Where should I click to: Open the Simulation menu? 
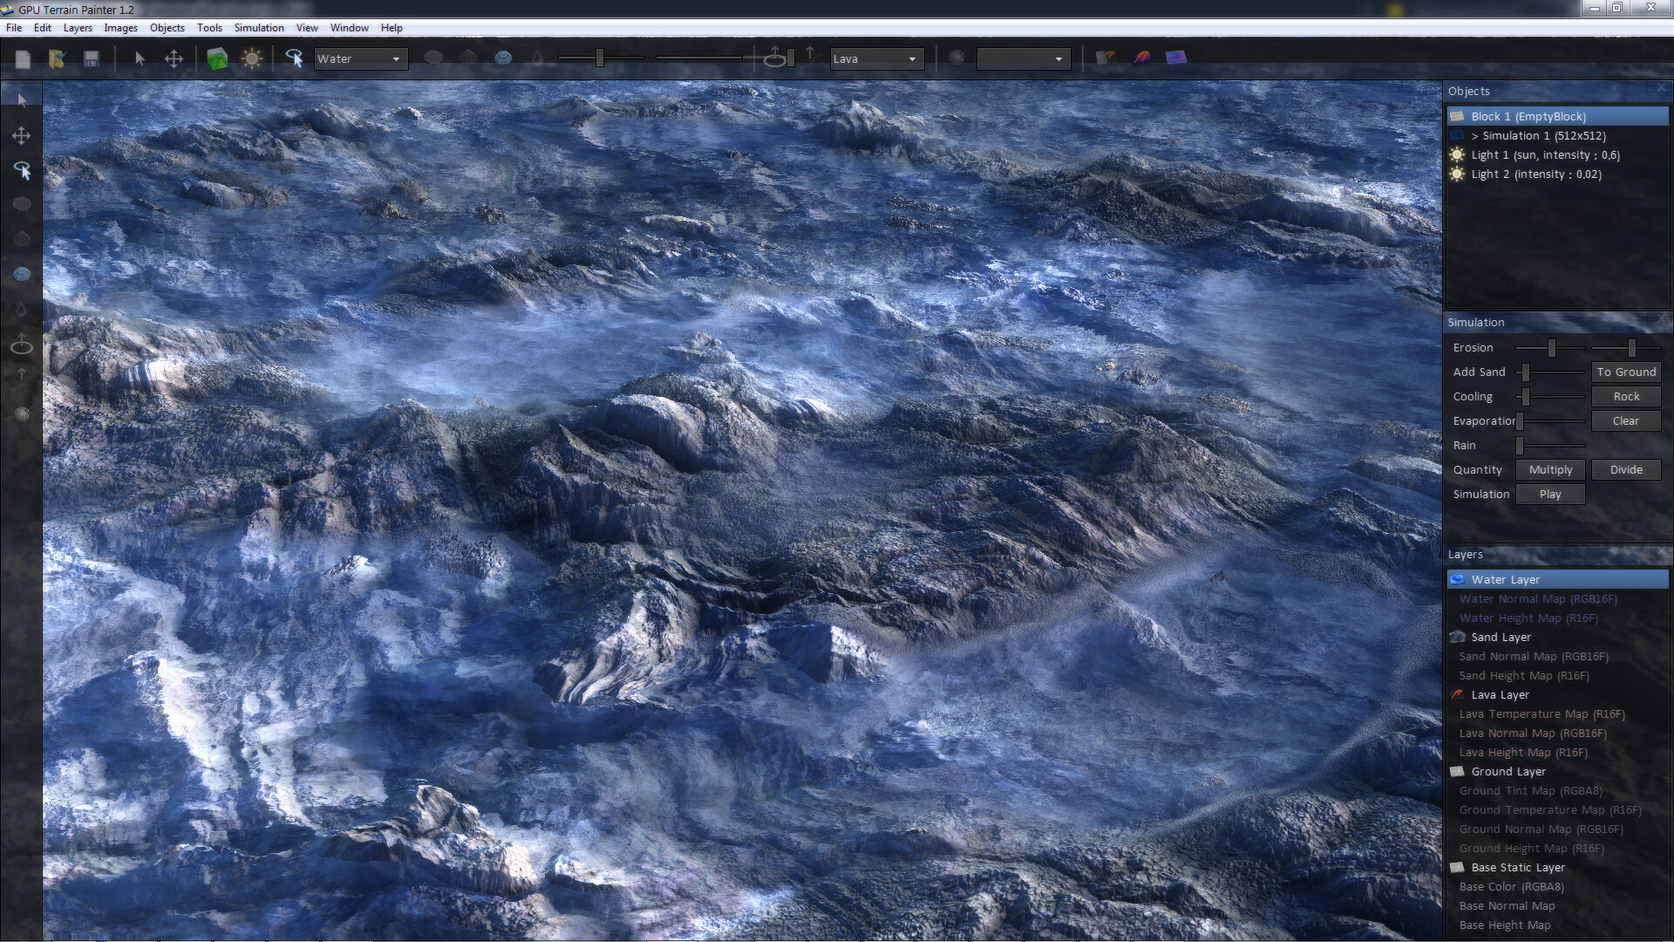pyautogui.click(x=258, y=27)
